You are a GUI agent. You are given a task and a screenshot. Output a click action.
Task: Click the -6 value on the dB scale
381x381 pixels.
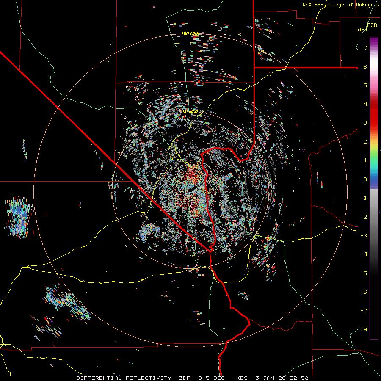[x=364, y=292]
